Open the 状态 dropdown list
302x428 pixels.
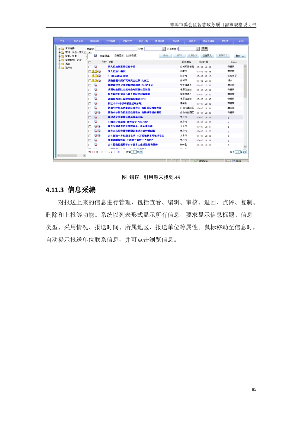click(x=164, y=49)
